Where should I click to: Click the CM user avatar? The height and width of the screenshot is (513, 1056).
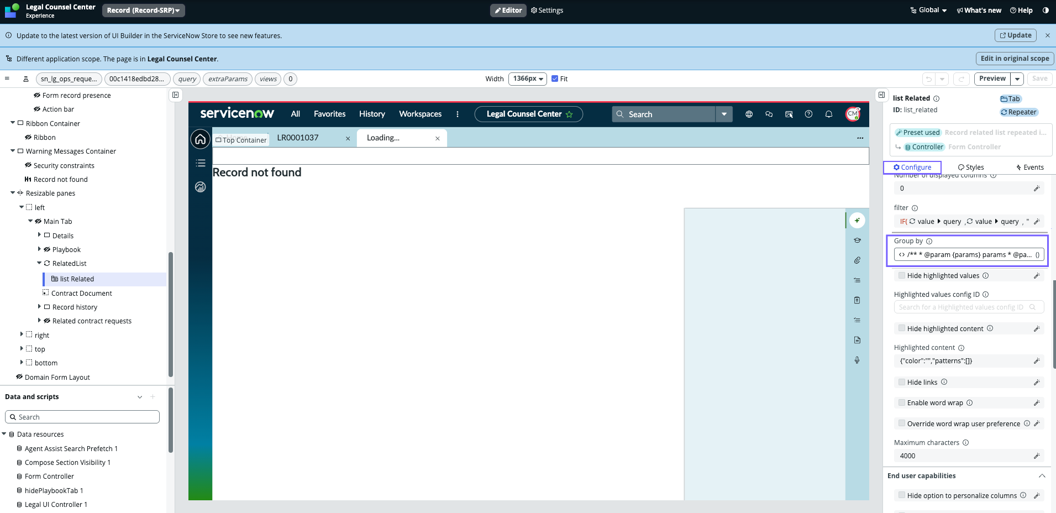[x=853, y=114]
